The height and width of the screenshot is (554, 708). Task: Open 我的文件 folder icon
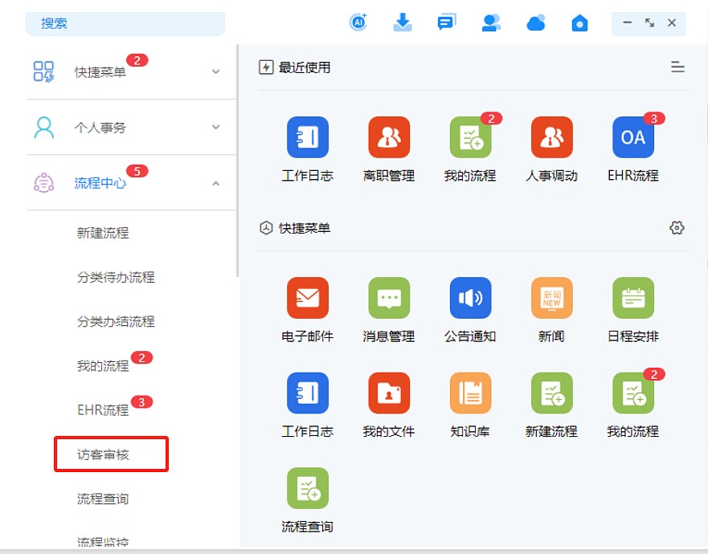coord(389,393)
